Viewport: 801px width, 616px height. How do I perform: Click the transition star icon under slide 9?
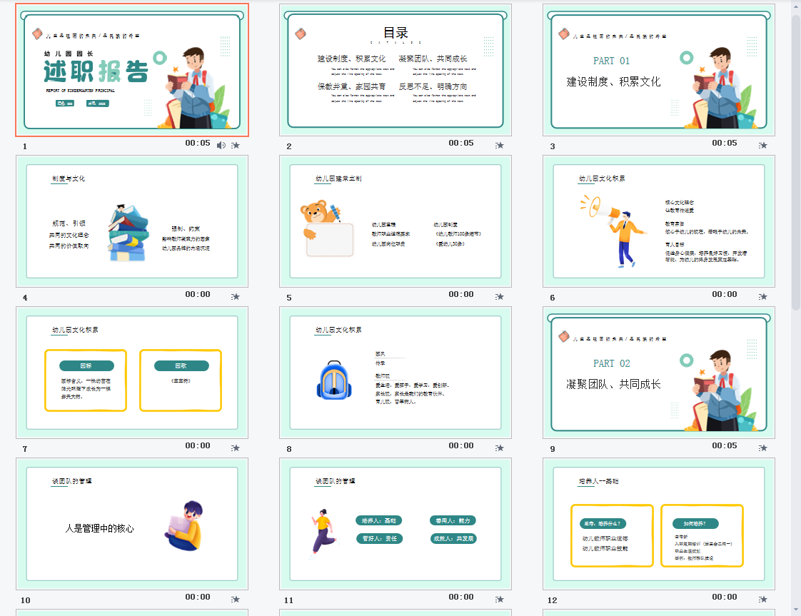click(x=762, y=448)
